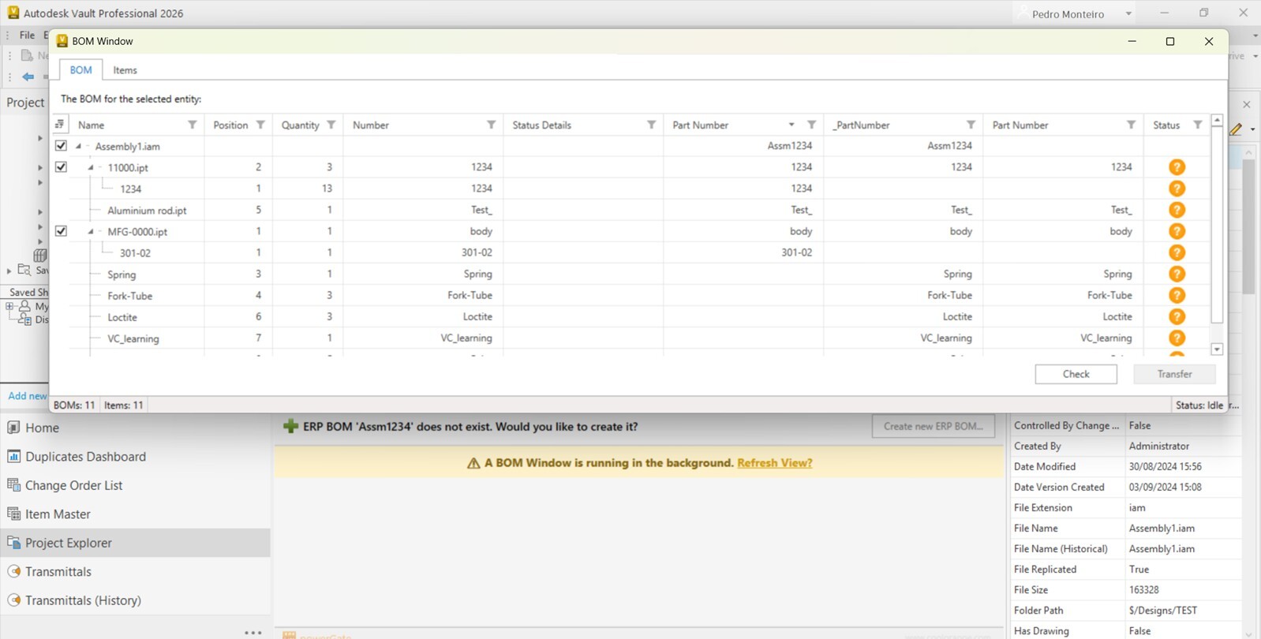Open the dropdown arrow next to pencil icon
The height and width of the screenshot is (639, 1261).
point(1253,129)
